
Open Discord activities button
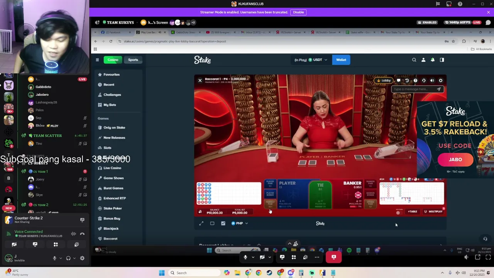56,244
